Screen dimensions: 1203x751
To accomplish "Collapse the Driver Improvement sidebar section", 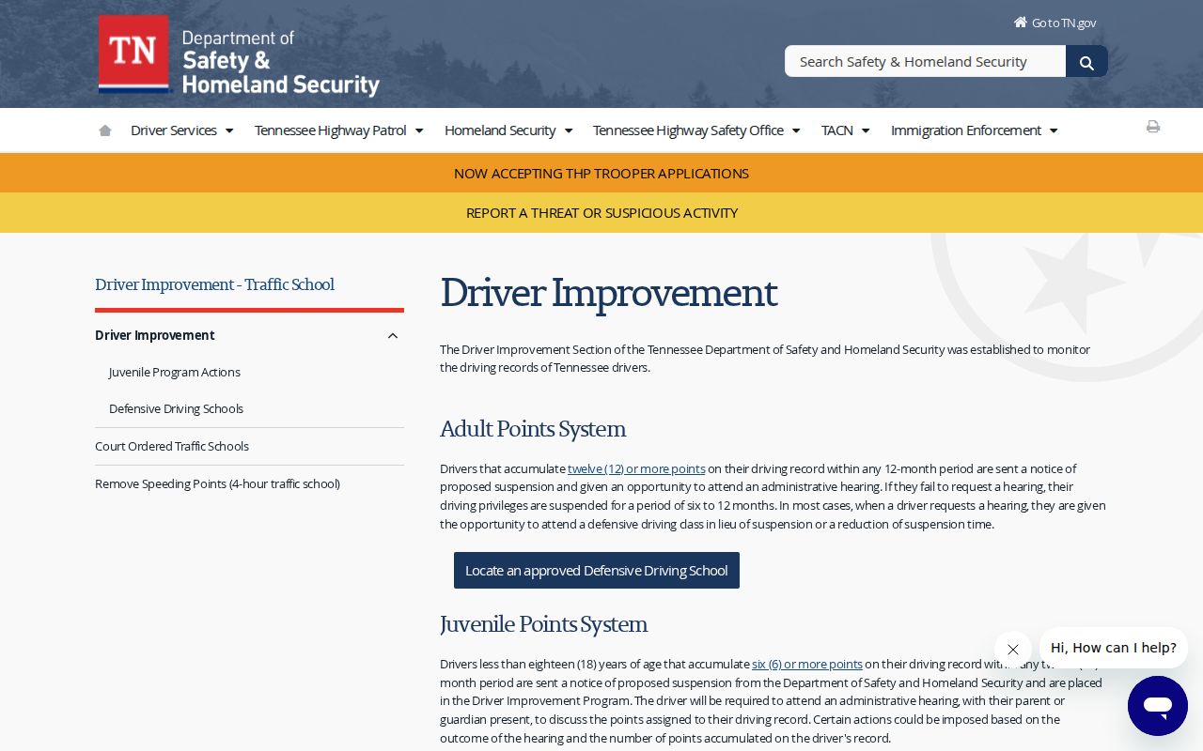I will pyautogui.click(x=393, y=336).
